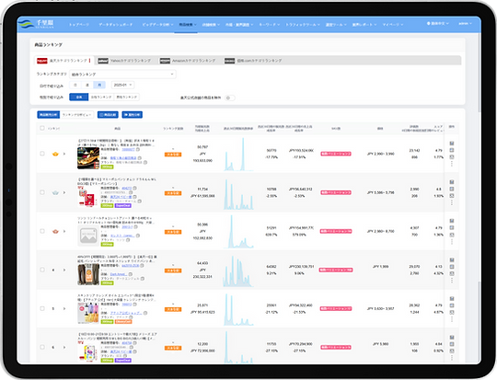Tick the checkbox for rank 6 product
This screenshot has height=380, width=497.
42,347
